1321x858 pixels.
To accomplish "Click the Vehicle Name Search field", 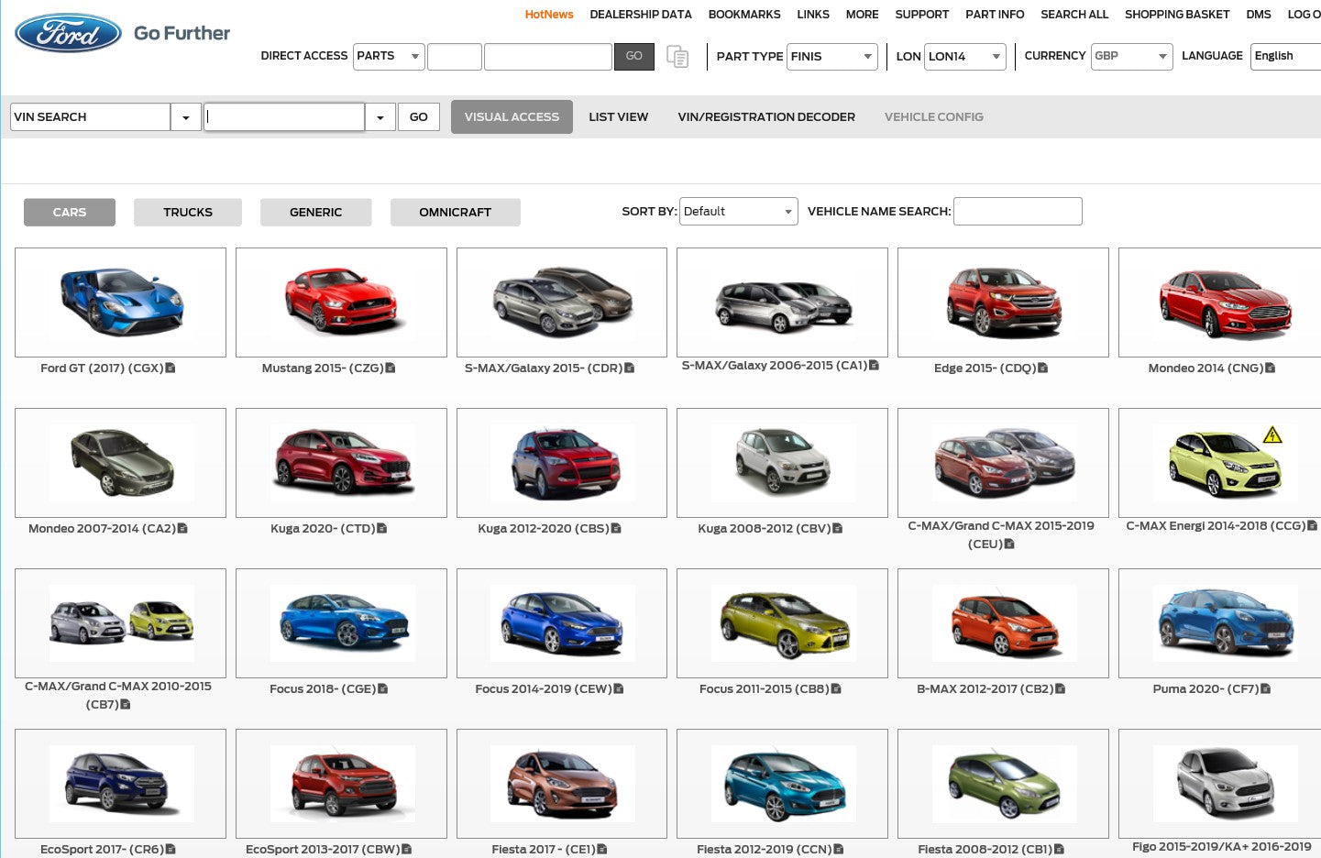I will coord(1018,212).
